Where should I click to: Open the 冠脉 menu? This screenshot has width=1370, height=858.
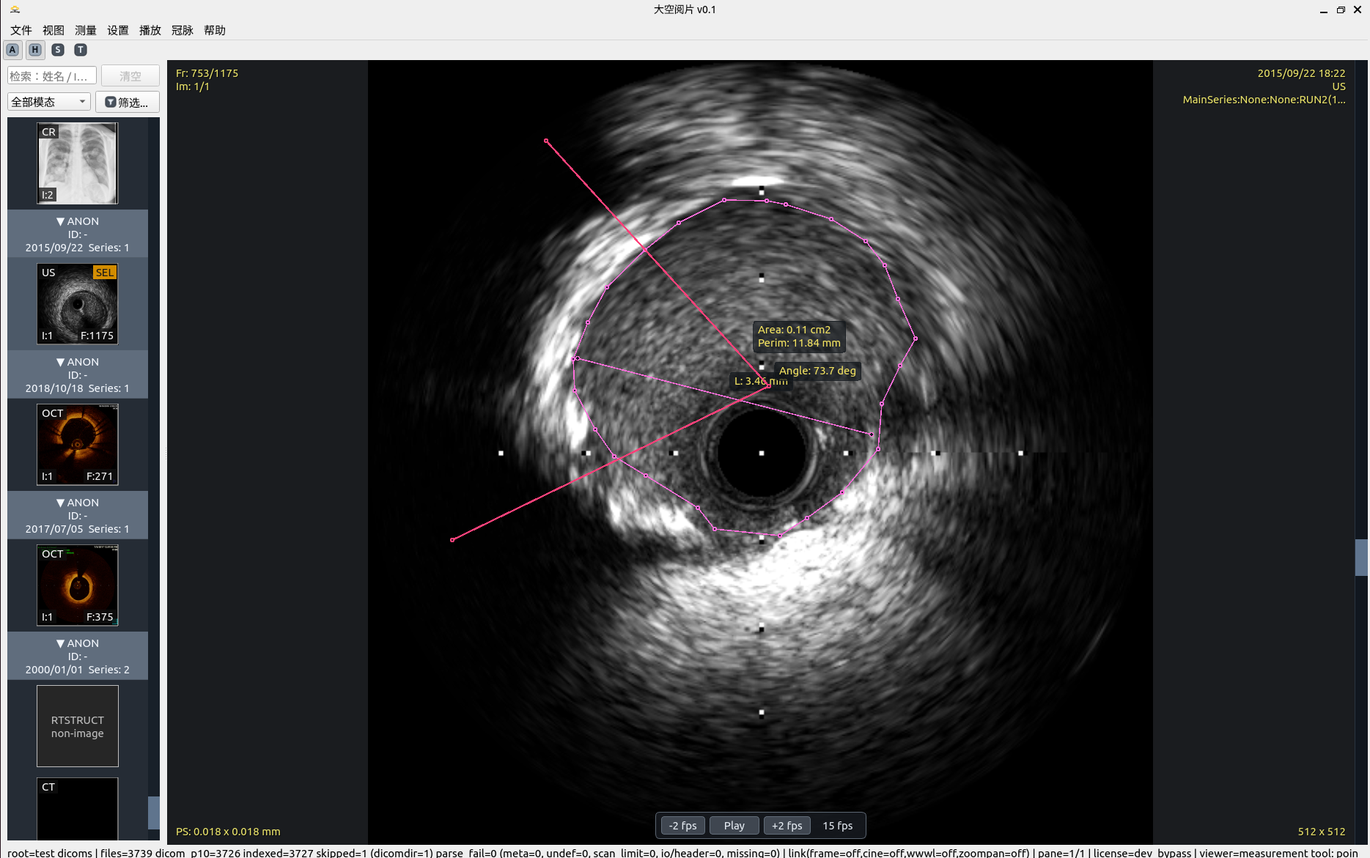[x=182, y=30]
